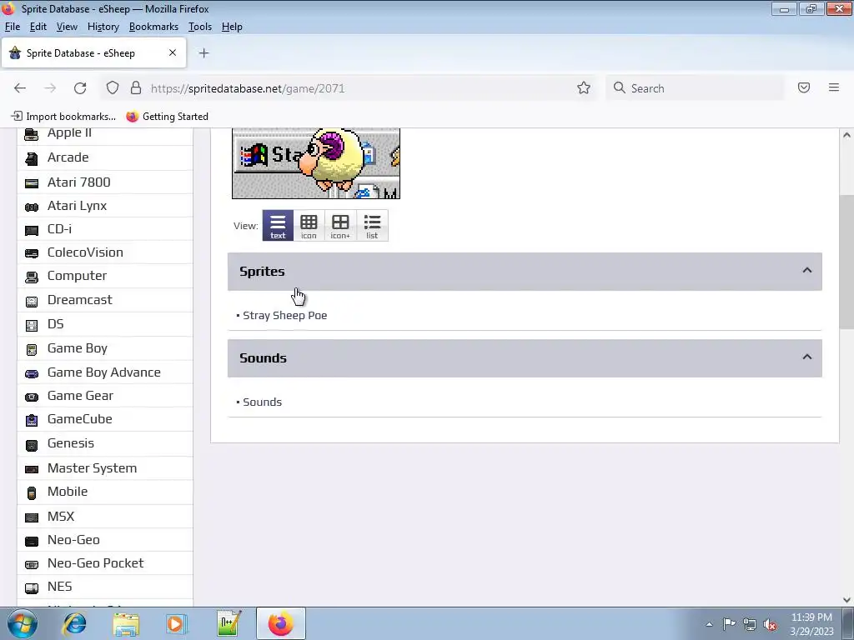The height and width of the screenshot is (640, 854).
Task: Click the MSX computer icon
Action: (32, 517)
